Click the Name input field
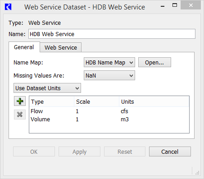 [x=112, y=34]
